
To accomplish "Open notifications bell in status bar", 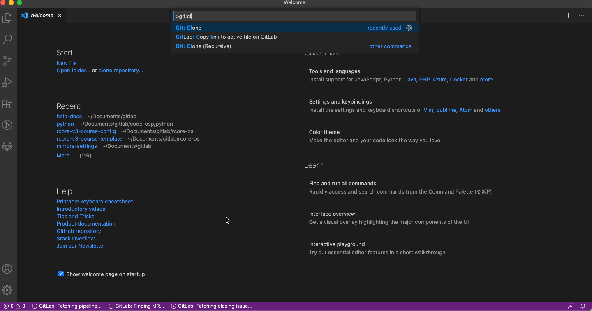I will [583, 306].
